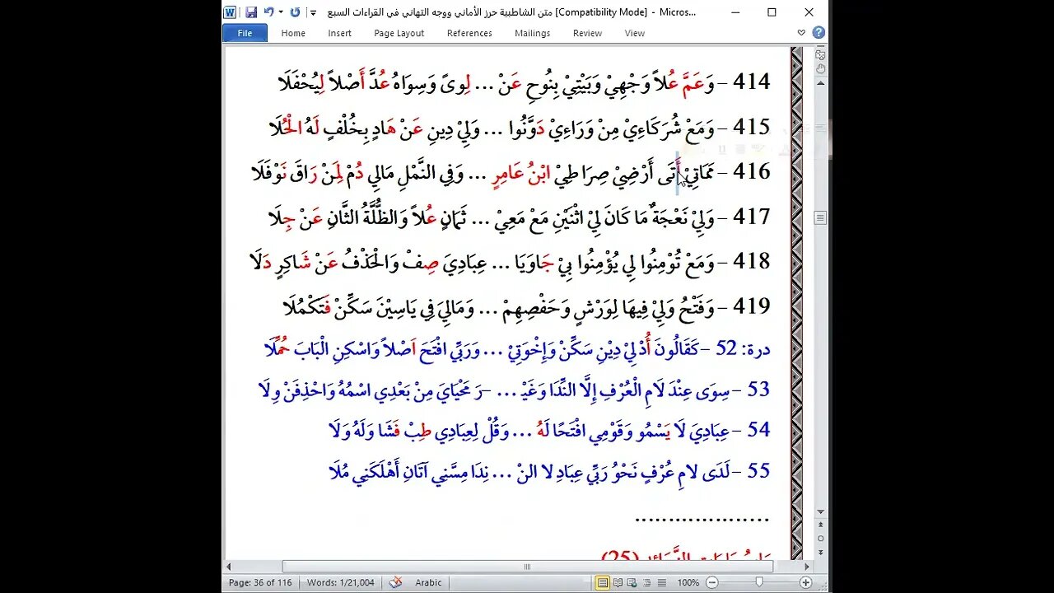Click verse number 414 in the document
The width and height of the screenshot is (1054, 593).
(x=752, y=82)
